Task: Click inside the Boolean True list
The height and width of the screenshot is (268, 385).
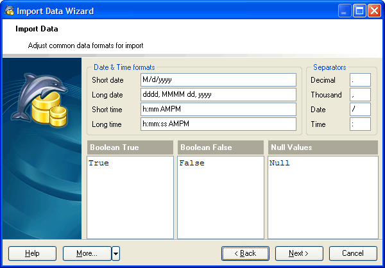Action: (130, 199)
